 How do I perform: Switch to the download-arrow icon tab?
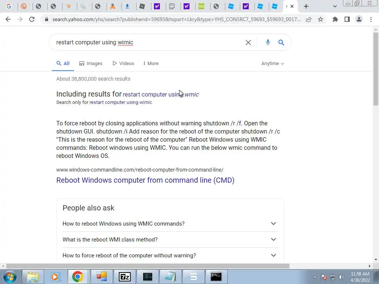coord(127,7)
